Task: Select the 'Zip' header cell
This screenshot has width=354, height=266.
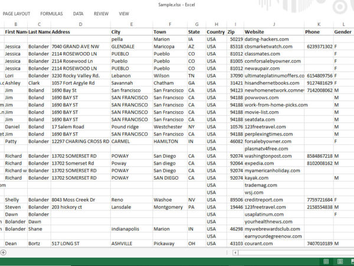Action: click(235, 32)
